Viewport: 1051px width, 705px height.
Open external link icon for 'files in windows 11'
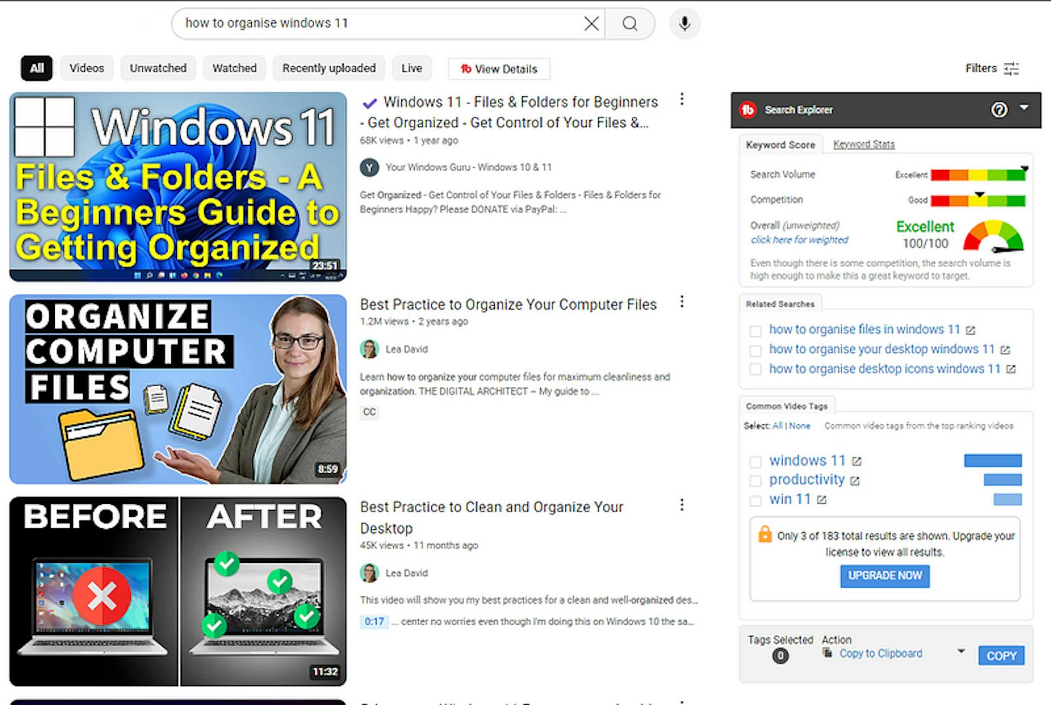971,330
